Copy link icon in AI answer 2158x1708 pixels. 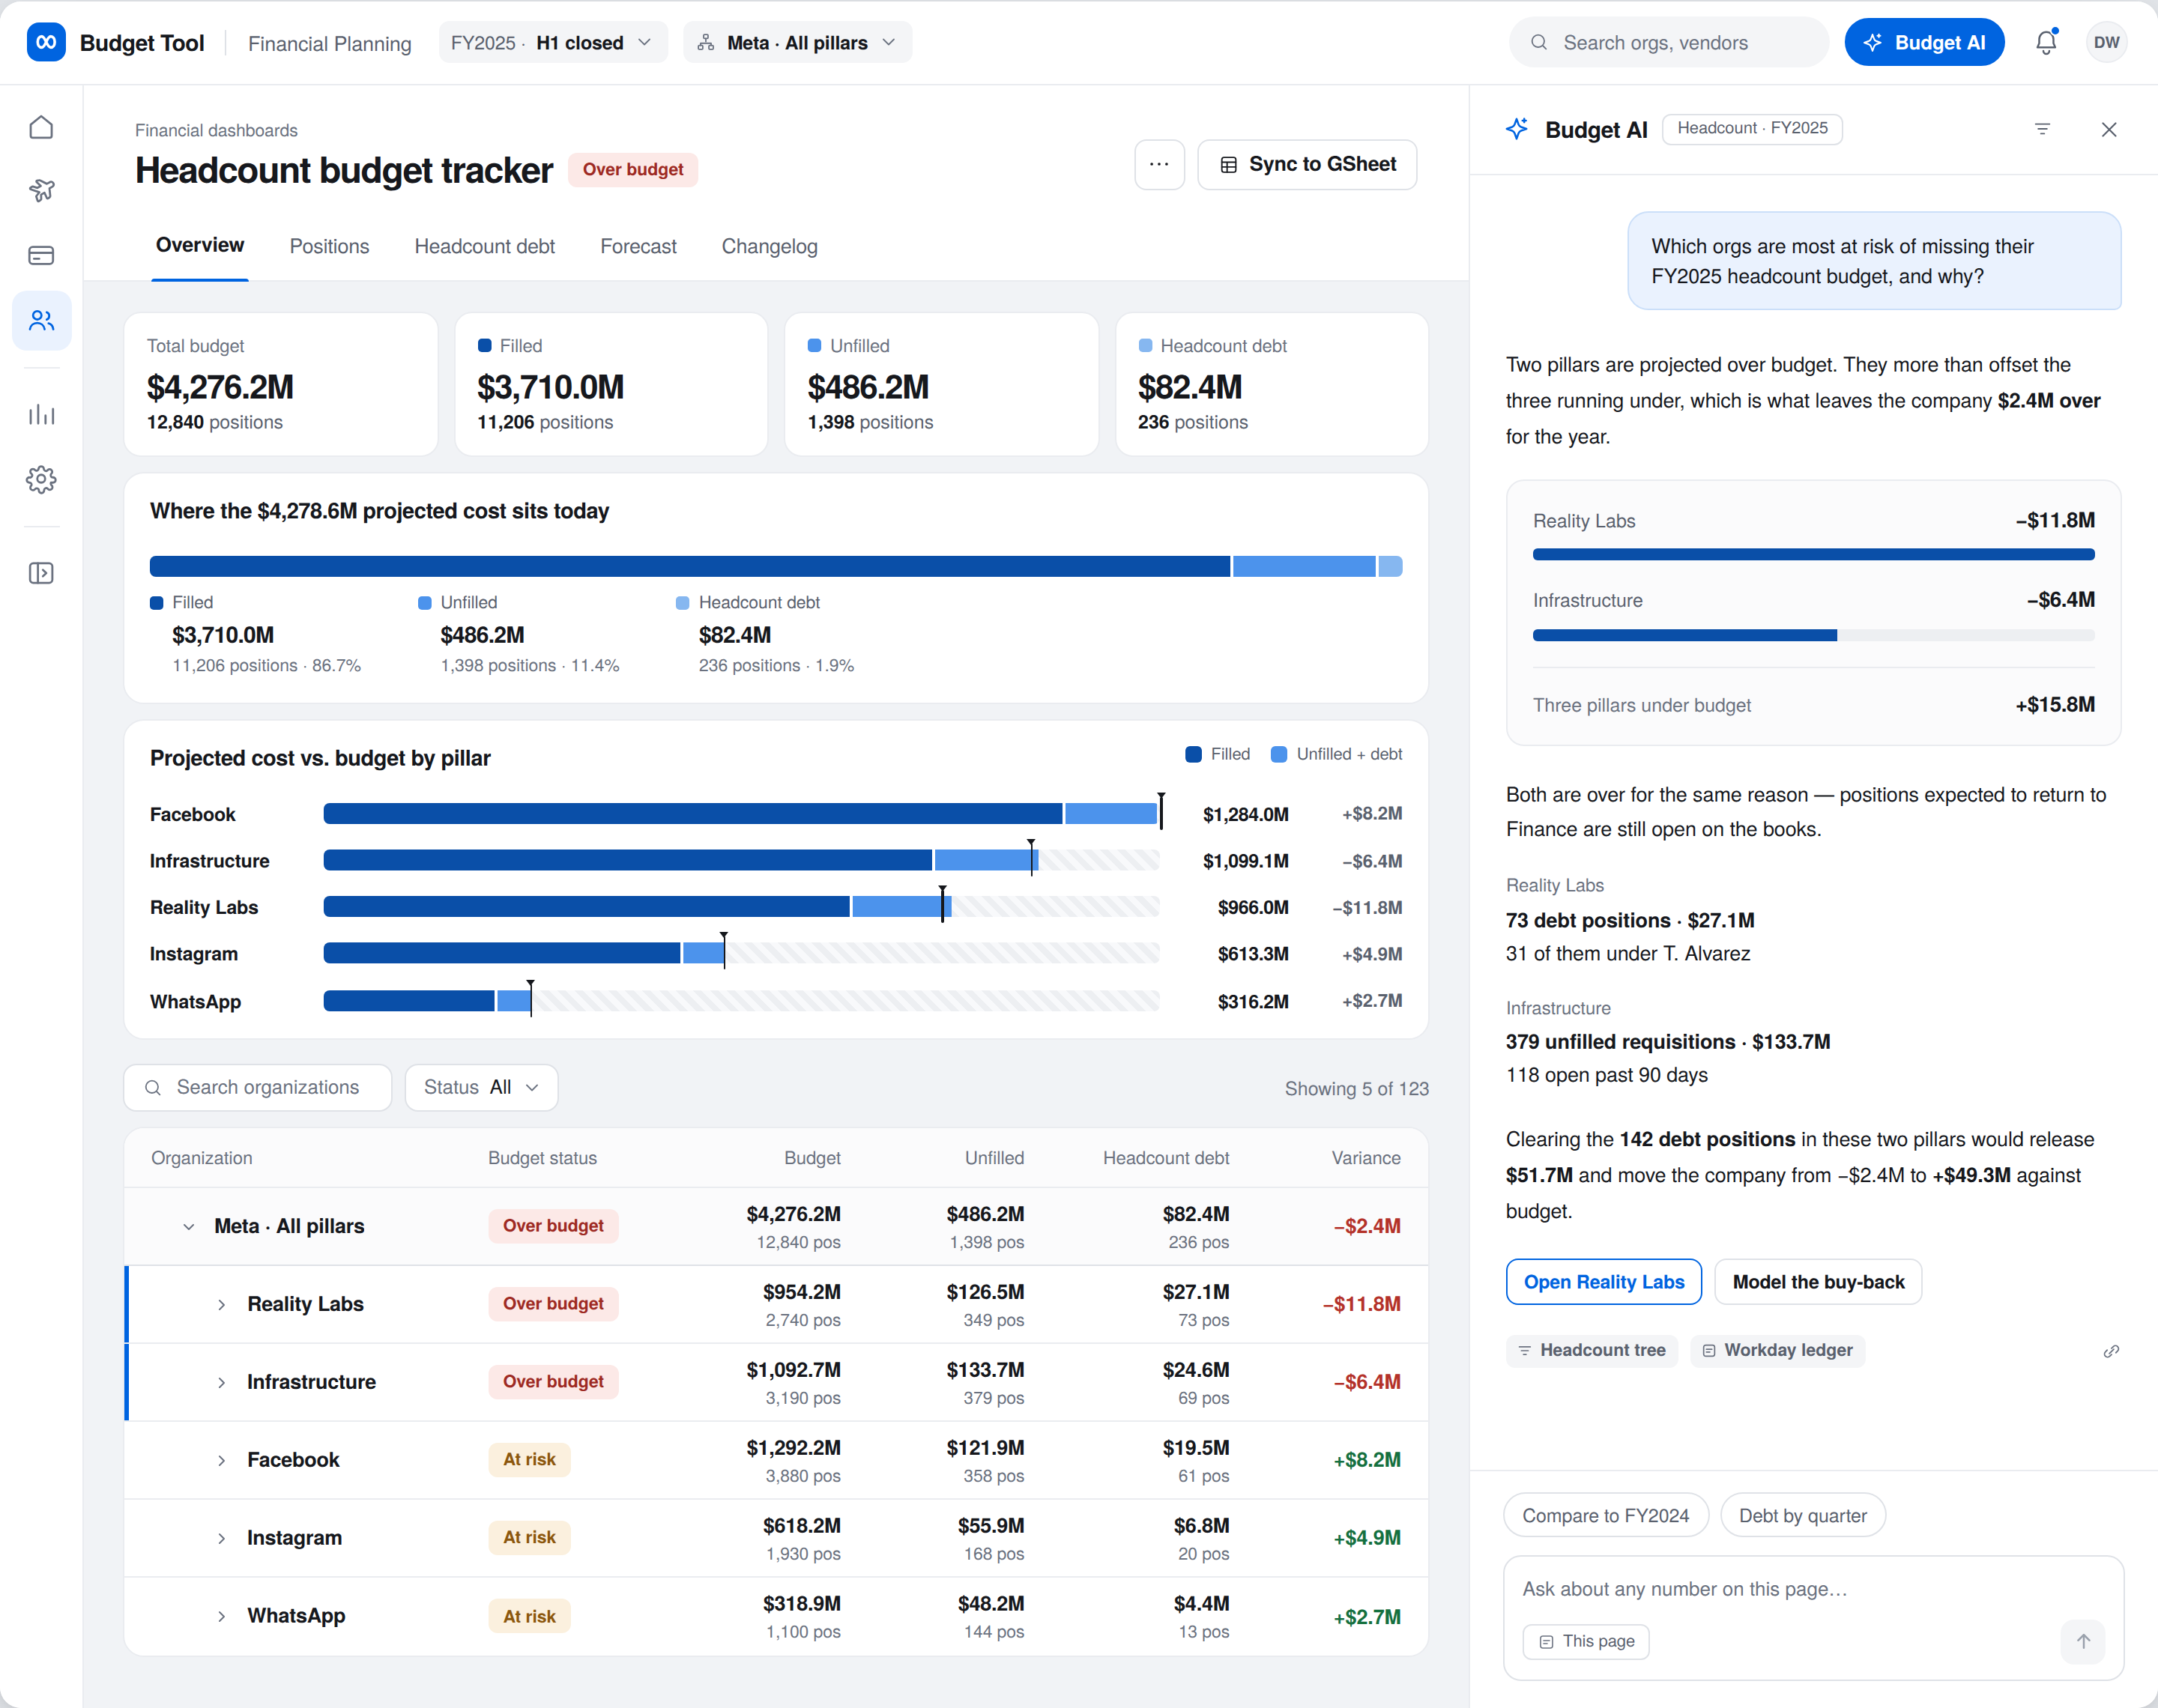click(x=2111, y=1351)
